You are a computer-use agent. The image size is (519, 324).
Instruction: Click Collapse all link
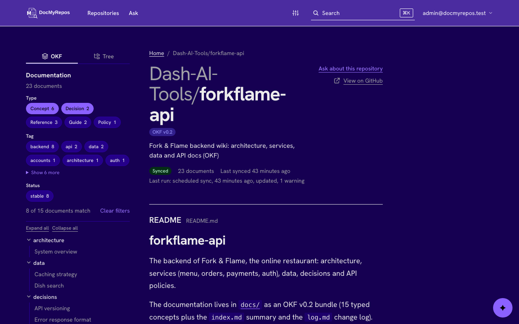[65, 228]
